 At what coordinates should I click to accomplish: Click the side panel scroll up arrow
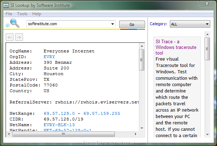pyautogui.click(x=207, y=34)
